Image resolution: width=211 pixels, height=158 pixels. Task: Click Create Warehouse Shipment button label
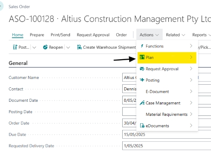click(x=109, y=47)
